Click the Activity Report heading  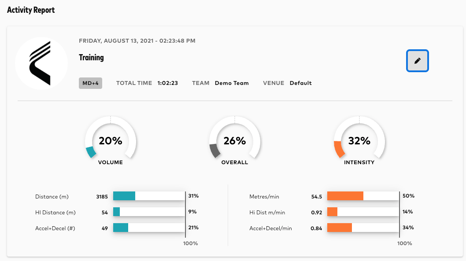click(x=31, y=10)
